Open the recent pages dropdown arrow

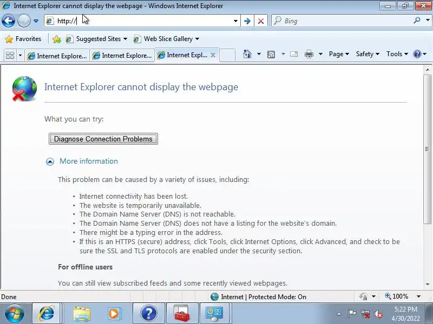(36, 21)
